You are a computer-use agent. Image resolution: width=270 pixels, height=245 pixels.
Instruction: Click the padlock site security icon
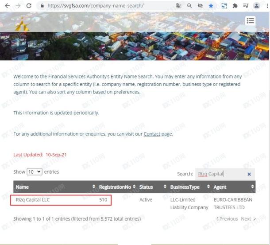click(42, 6)
